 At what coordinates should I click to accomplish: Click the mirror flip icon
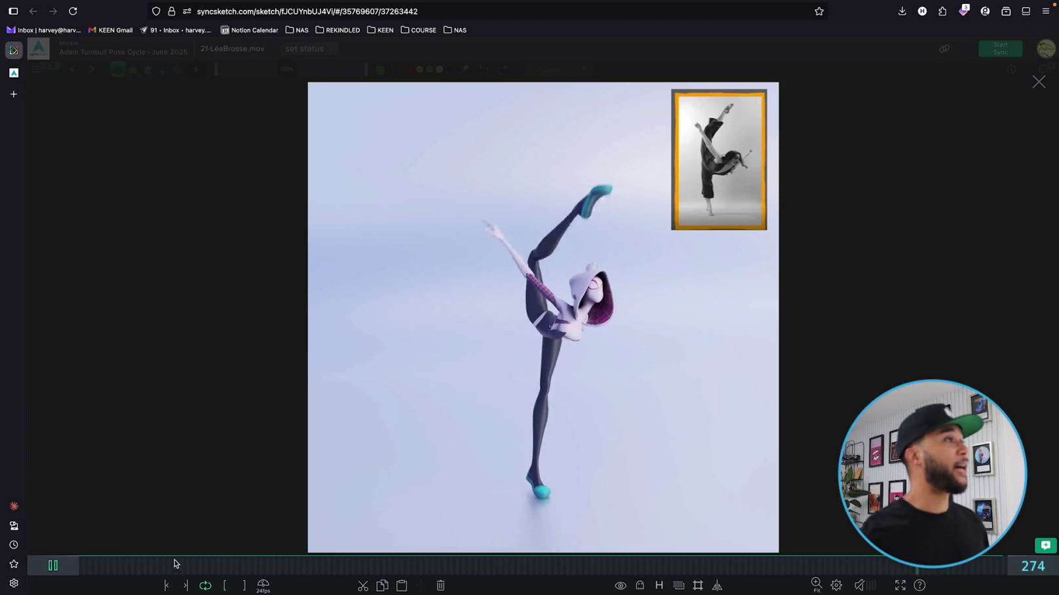coord(718,586)
